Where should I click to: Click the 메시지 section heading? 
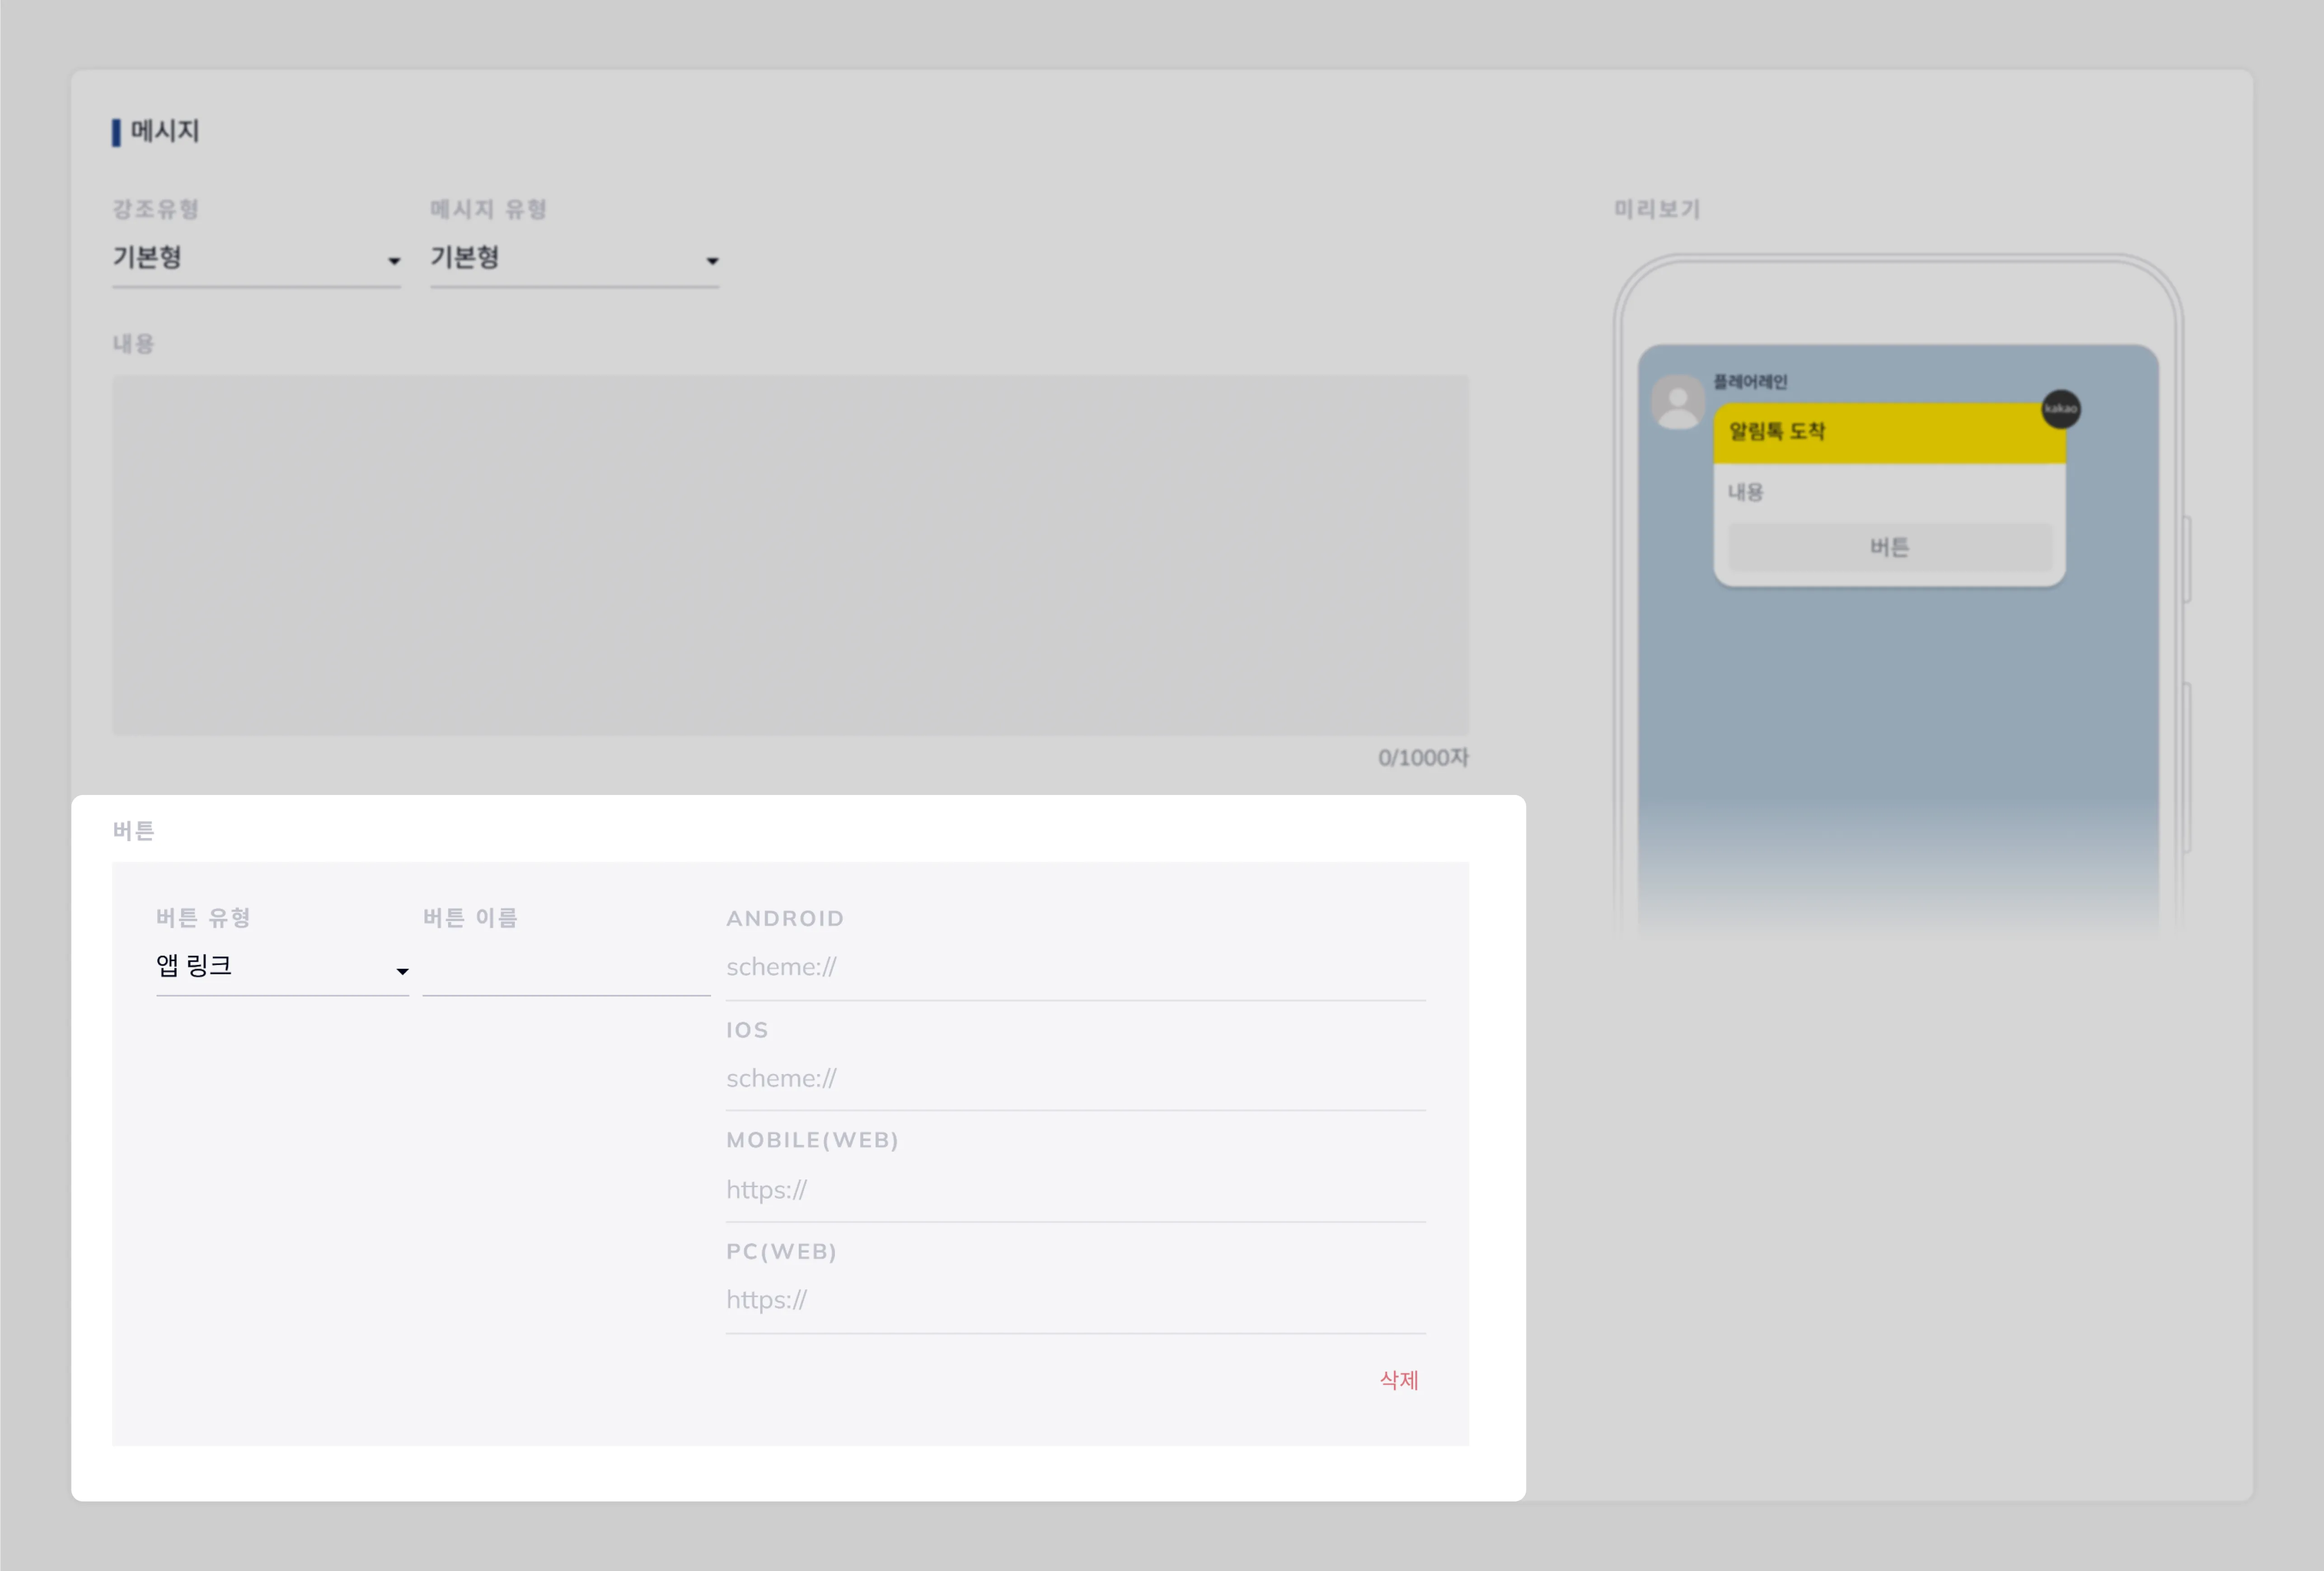click(165, 131)
